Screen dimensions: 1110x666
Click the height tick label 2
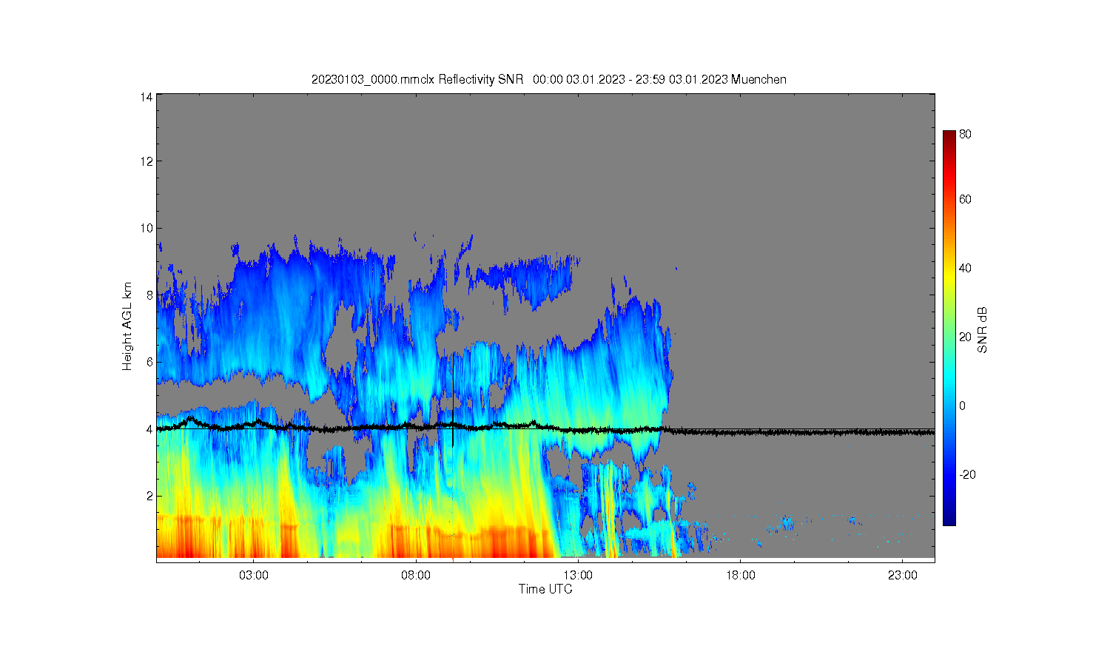149,496
